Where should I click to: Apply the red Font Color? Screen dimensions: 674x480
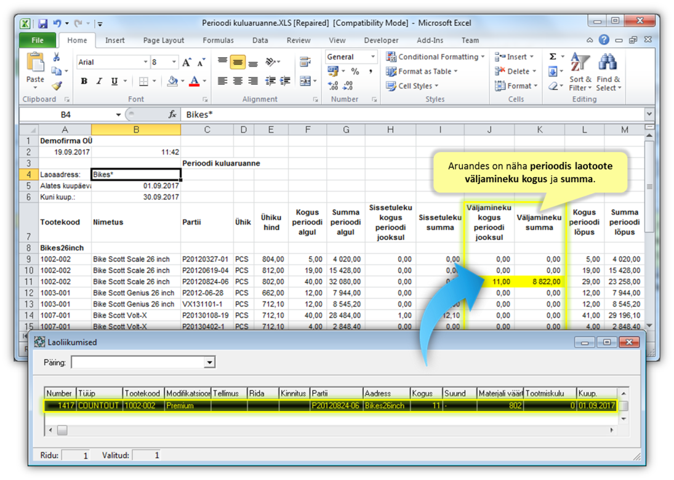(195, 81)
